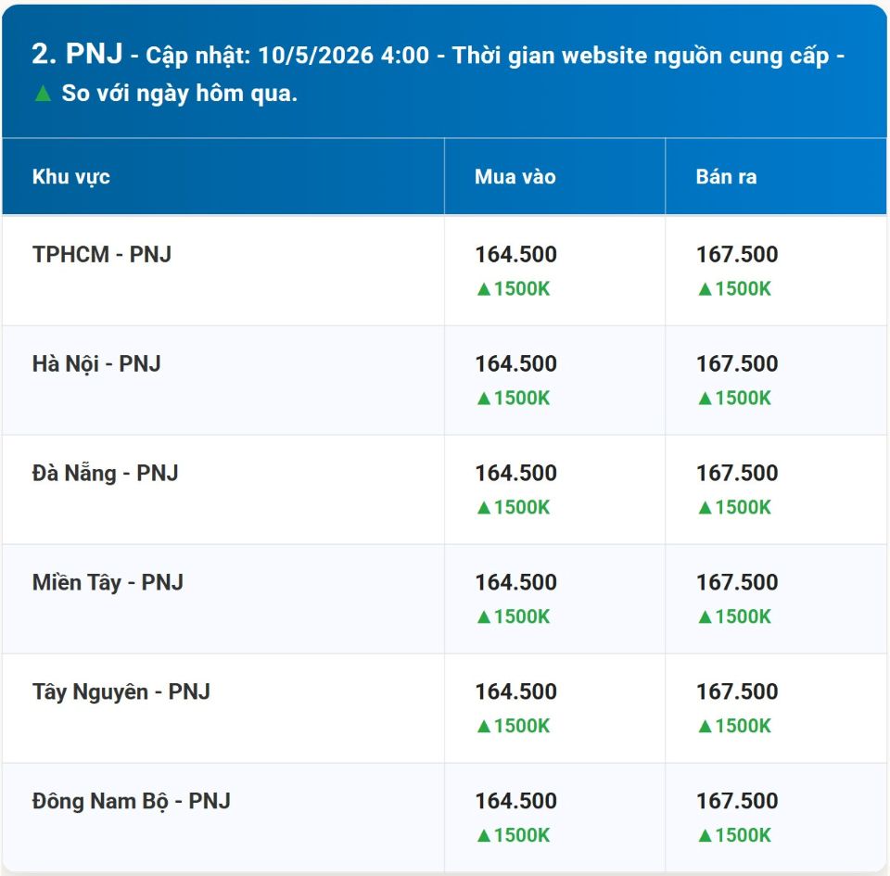Click Đông Nam Bộ buy price 164.500
Viewport: 890px width, 876px height.
516,801
